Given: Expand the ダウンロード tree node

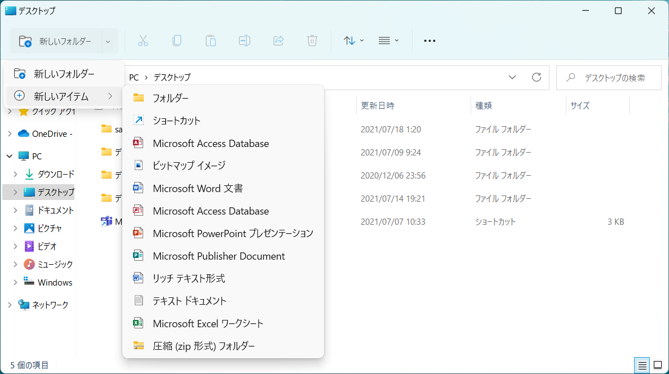Looking at the screenshot, I should 15,174.
